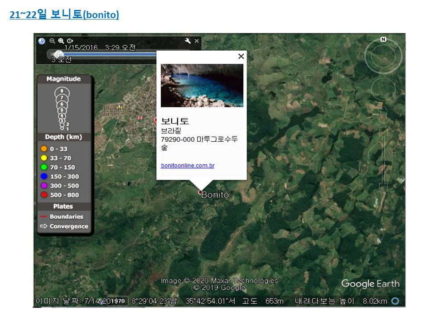Click the hospital H marker on map
The height and width of the screenshot is (326, 435).
click(140, 118)
